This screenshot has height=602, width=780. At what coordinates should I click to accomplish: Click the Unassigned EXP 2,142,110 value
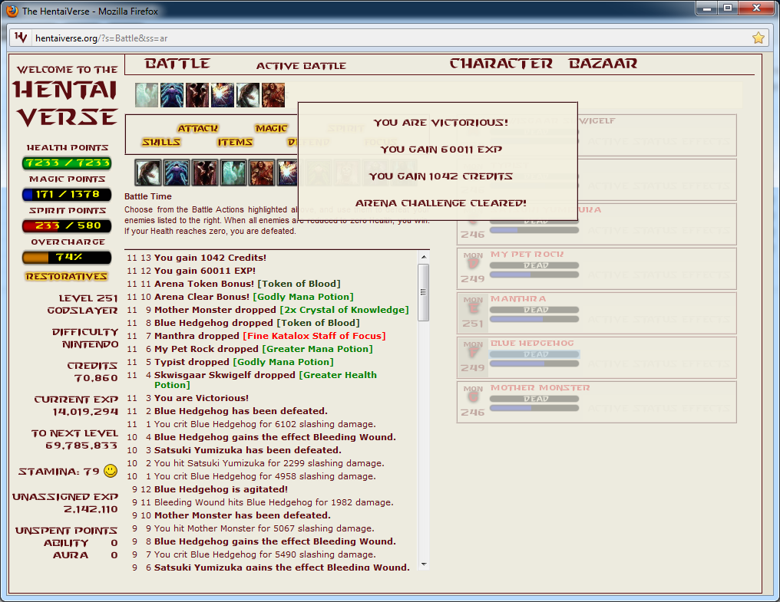91,509
